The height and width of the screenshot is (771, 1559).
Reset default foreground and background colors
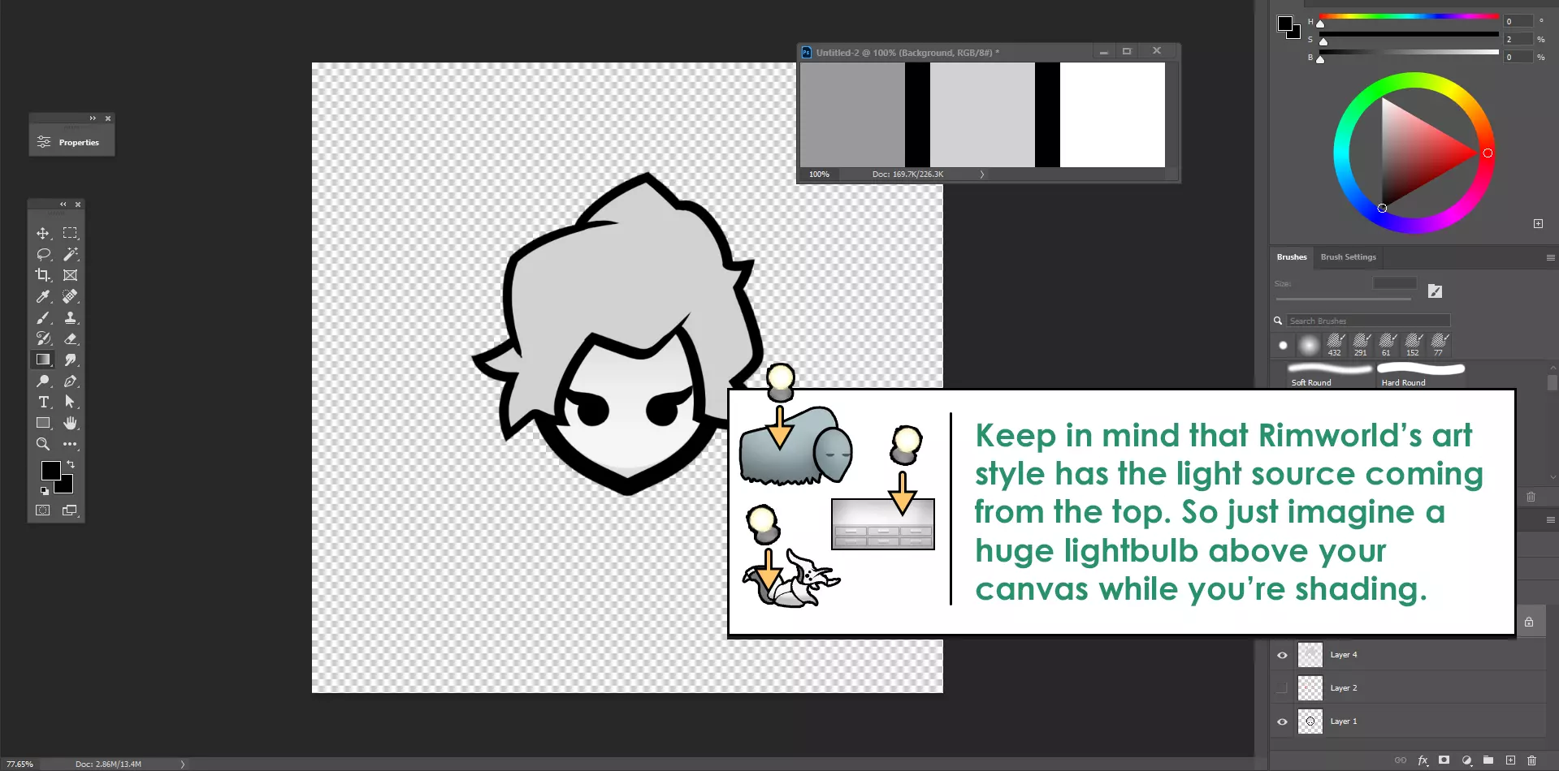tap(45, 491)
